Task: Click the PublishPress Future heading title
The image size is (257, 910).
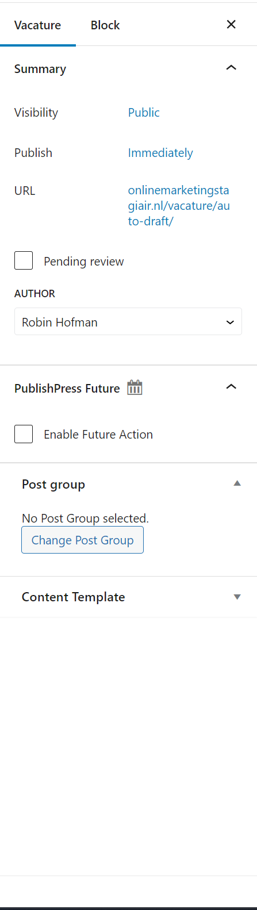Action: pyautogui.click(x=67, y=388)
